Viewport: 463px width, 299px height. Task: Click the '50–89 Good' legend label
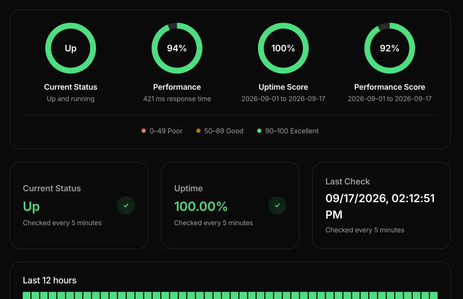click(224, 131)
